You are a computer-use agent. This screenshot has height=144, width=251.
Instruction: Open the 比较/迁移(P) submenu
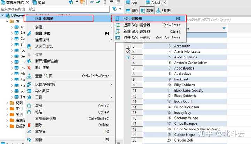[70, 85]
